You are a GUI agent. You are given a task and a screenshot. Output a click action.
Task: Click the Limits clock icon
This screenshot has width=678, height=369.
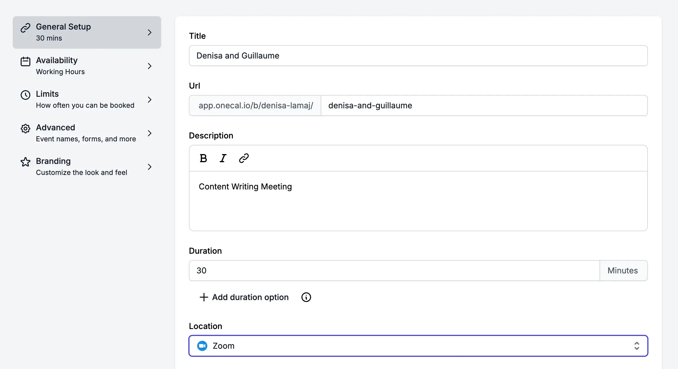coord(25,94)
